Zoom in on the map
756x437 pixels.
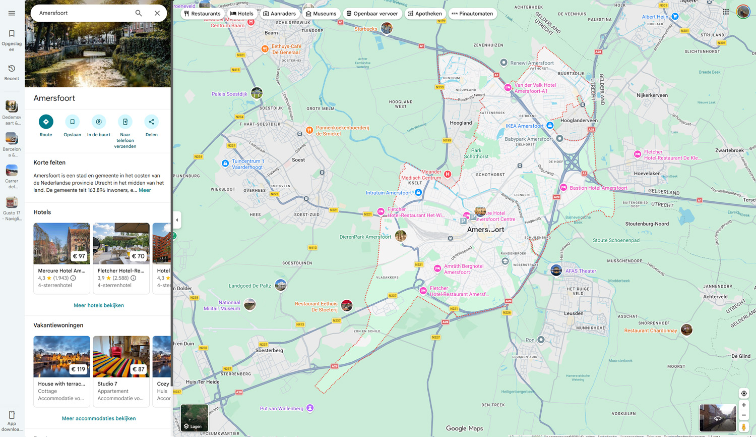click(743, 405)
